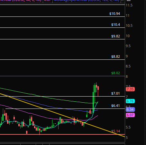Click the 11.5 price axis tick

pyautogui.click(x=129, y=5)
